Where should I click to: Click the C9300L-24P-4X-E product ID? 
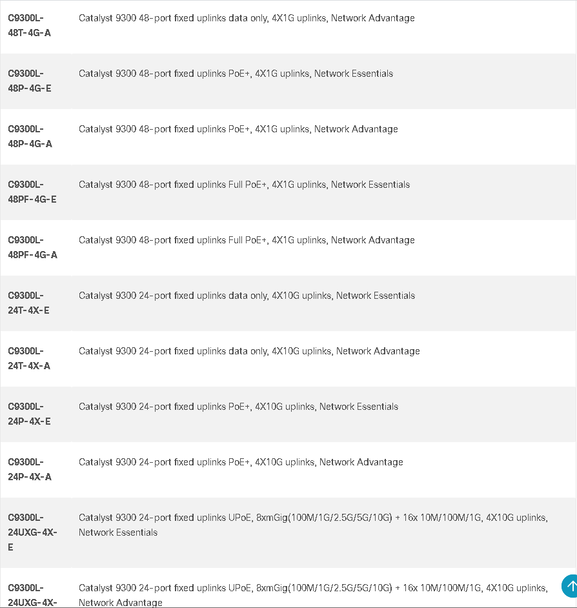tap(29, 414)
